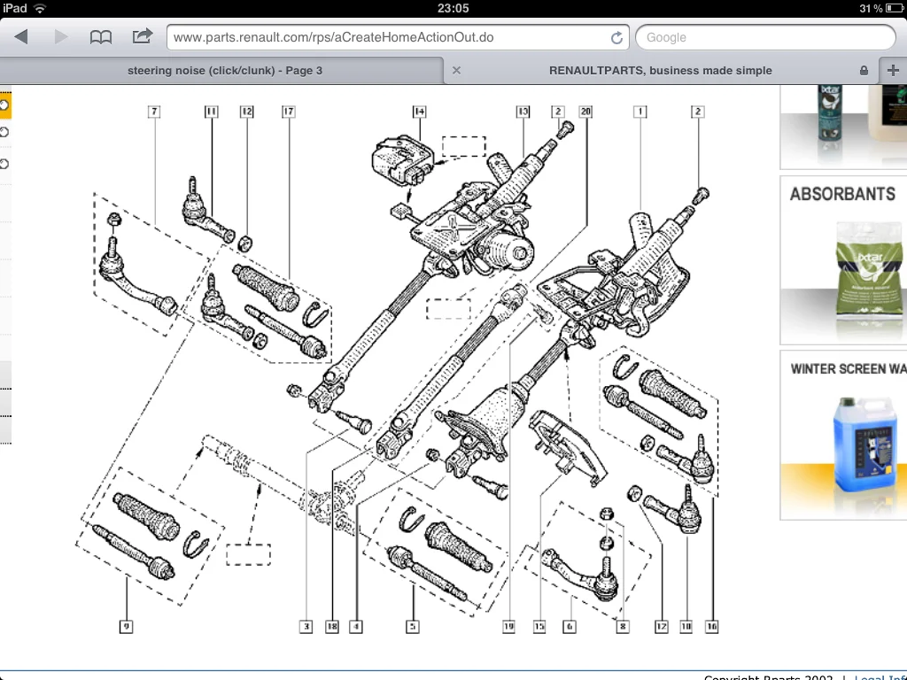Image resolution: width=907 pixels, height=680 pixels.
Task: Select the top highlighted radio button
Action: pos(4,105)
